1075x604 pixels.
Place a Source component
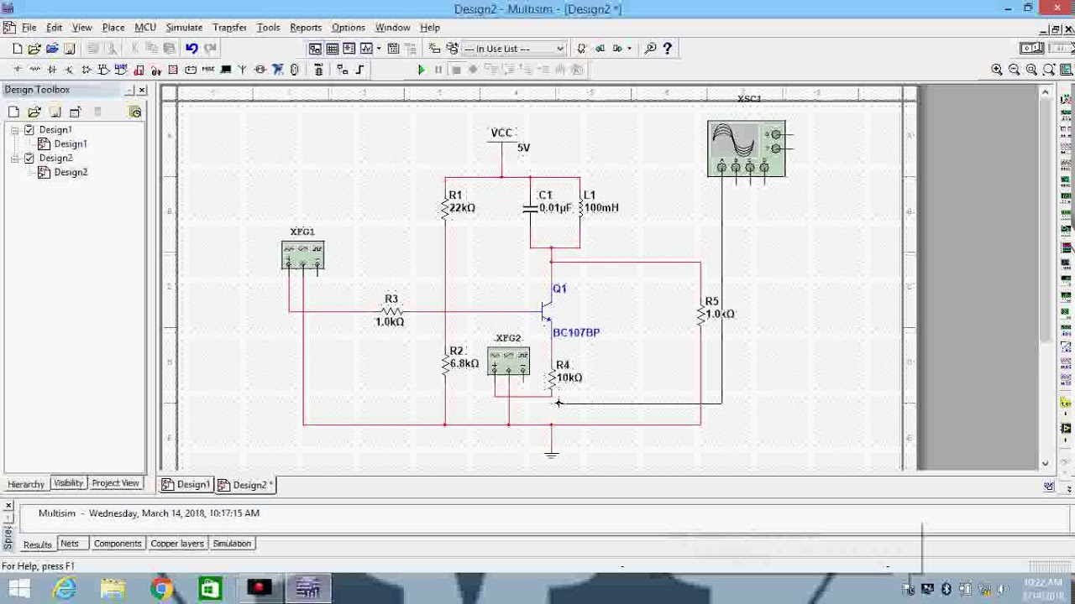(x=18, y=70)
